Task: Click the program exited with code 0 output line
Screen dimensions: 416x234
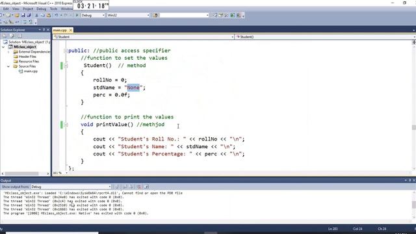Action: point(76,213)
